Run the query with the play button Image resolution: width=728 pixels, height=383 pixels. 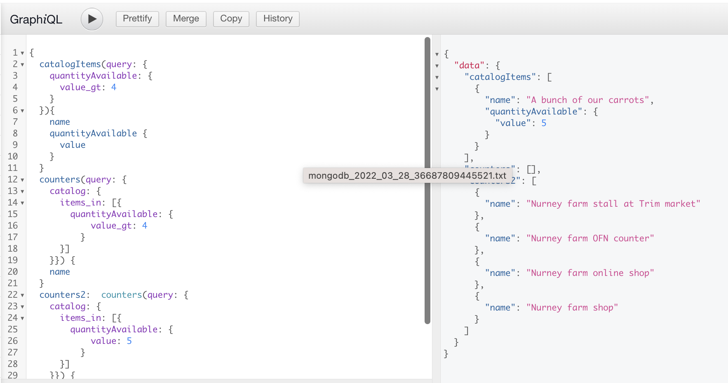pyautogui.click(x=92, y=19)
